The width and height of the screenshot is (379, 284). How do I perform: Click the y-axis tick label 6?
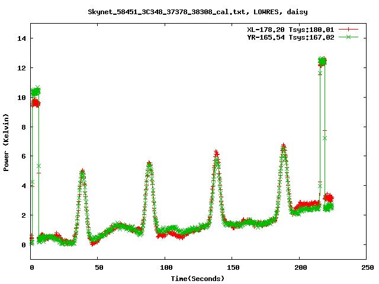click(x=24, y=156)
